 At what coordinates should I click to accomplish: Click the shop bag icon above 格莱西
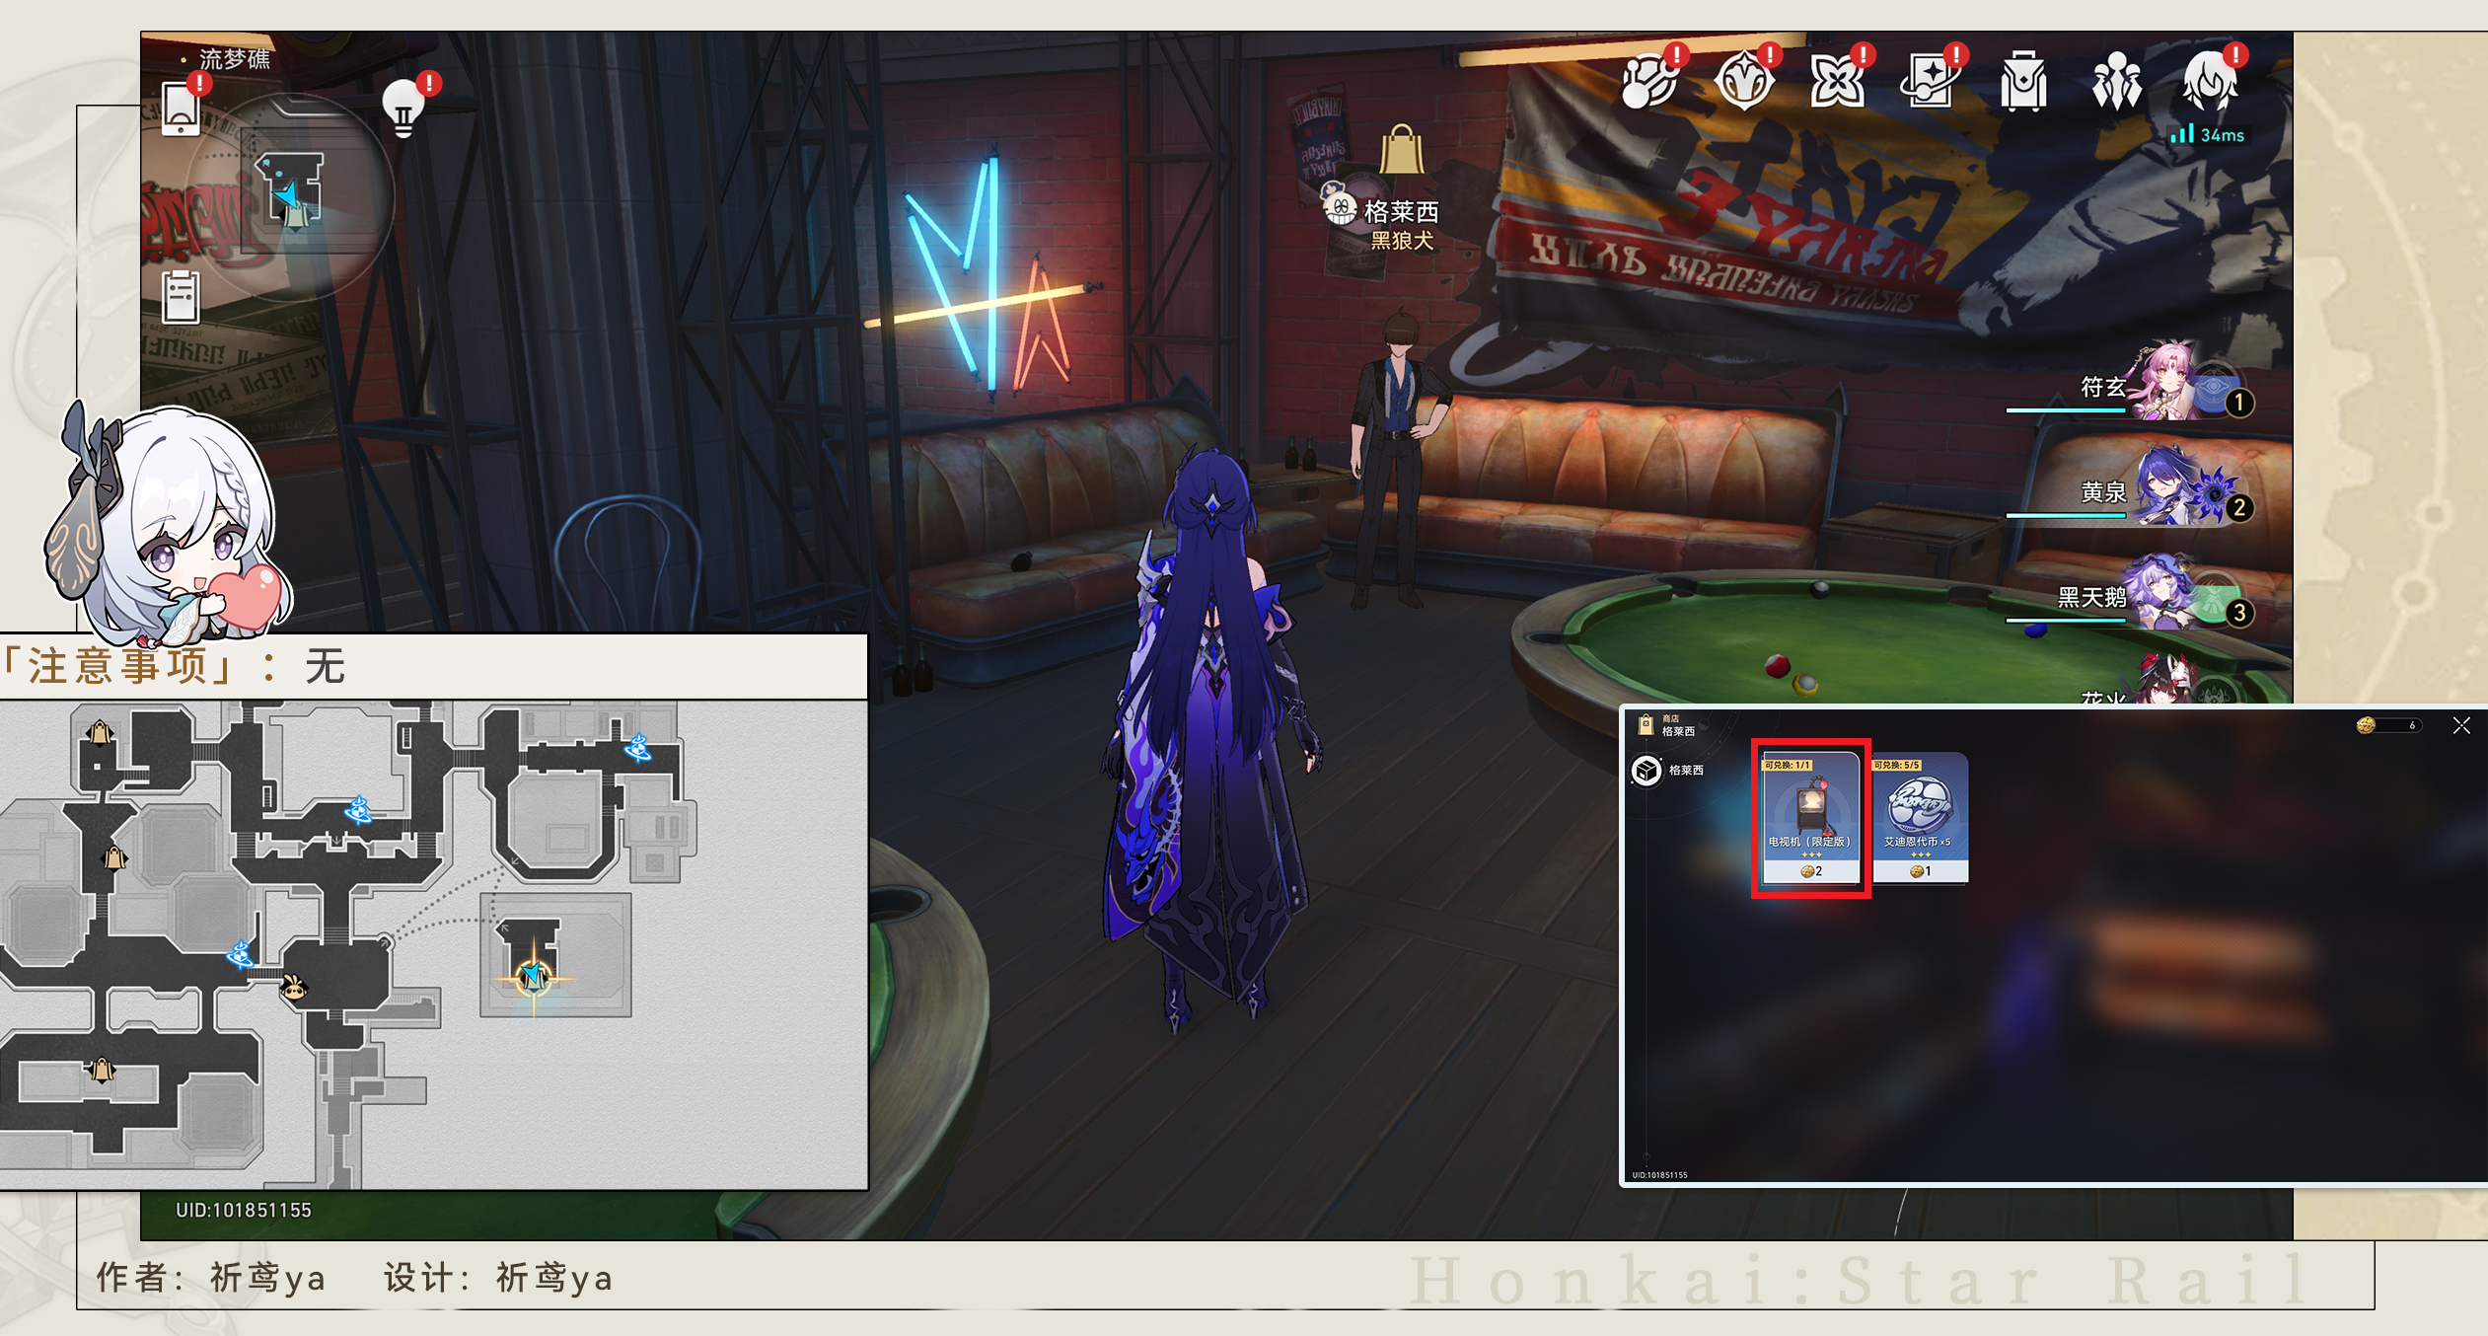[1401, 150]
